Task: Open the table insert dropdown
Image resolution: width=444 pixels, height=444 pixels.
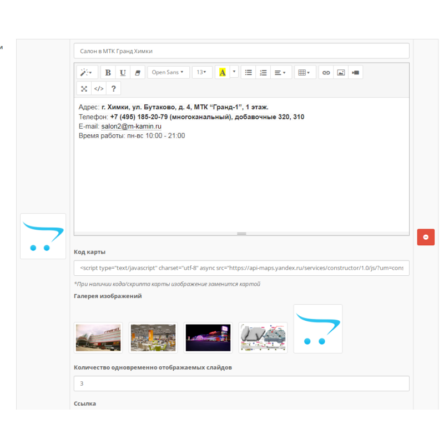Action: point(304,73)
